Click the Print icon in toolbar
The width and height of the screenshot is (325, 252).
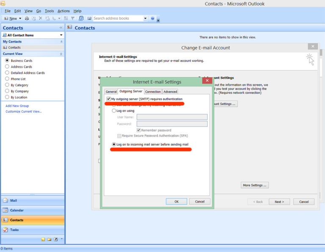(x=27, y=19)
